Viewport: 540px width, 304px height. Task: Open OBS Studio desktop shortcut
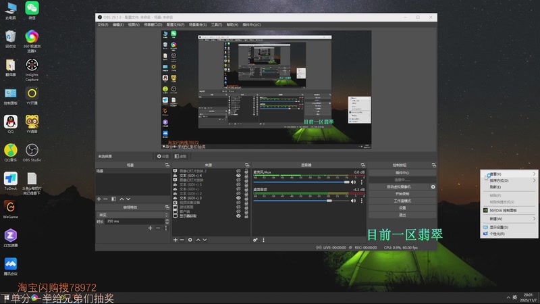click(32, 153)
